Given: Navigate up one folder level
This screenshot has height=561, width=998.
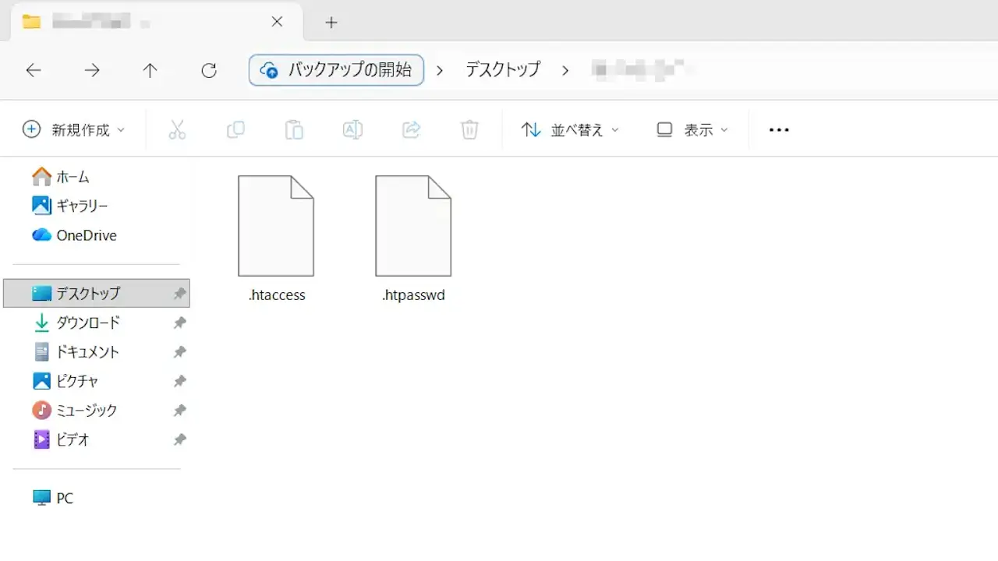Looking at the screenshot, I should tap(150, 70).
